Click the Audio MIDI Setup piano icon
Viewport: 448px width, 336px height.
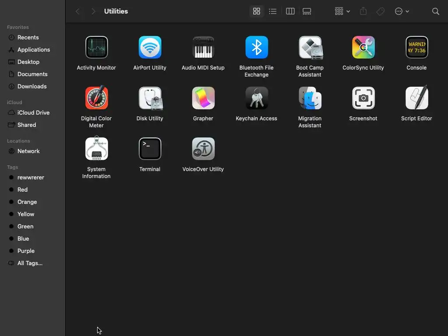(x=203, y=47)
